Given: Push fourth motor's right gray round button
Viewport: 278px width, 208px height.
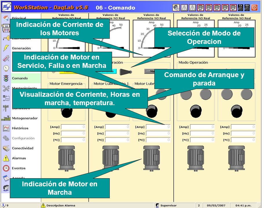Looking at the screenshot, I should pos(206,94).
